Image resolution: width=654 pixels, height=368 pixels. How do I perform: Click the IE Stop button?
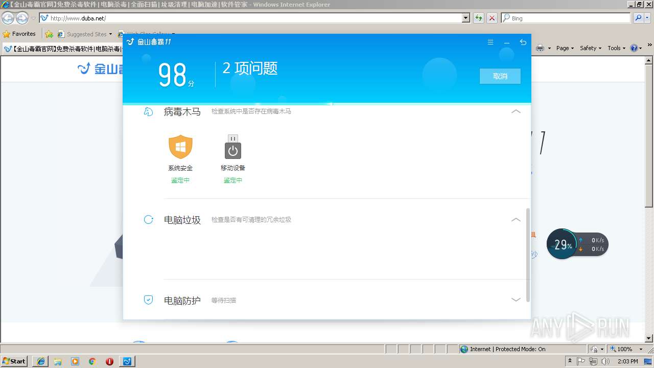click(492, 18)
